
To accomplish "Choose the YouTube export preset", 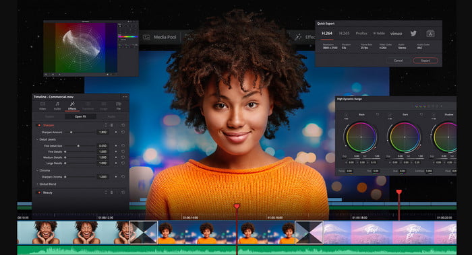I will (379, 34).
